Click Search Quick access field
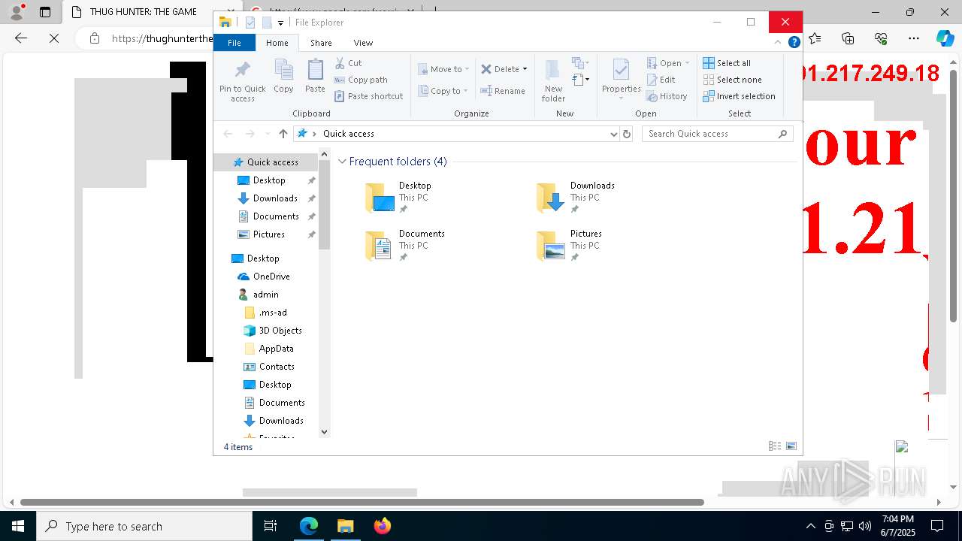Viewport: 962px width, 541px height. 718,134
